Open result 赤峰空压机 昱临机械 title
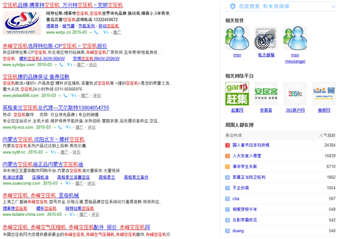This screenshot has height=239, width=347. coord(41,195)
